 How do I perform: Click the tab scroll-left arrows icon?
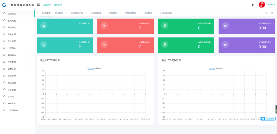pos(37,13)
